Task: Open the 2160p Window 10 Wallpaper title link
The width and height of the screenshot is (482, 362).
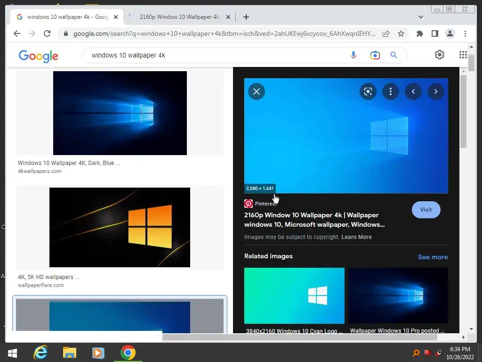Action: coord(314,220)
